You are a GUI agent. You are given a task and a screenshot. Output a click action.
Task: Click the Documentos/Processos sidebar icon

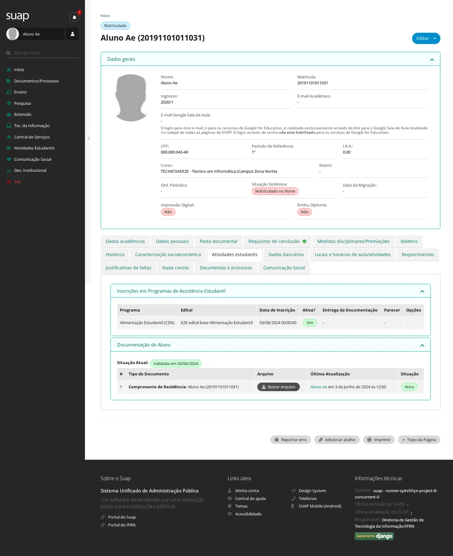coord(9,81)
